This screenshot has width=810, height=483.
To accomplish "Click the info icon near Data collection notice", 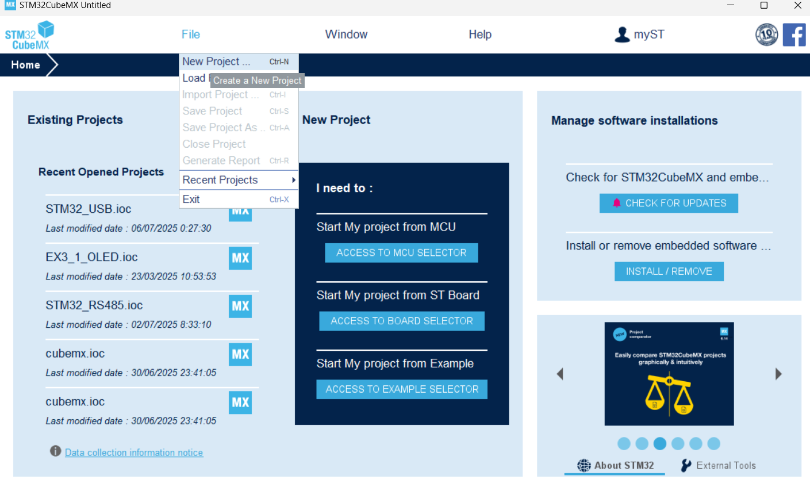I will pyautogui.click(x=56, y=451).
